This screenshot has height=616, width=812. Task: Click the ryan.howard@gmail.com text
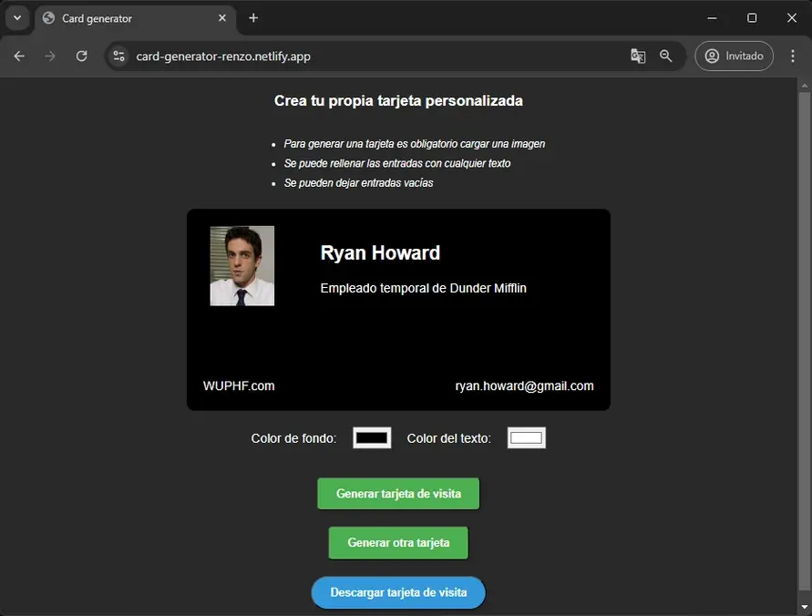(x=524, y=385)
